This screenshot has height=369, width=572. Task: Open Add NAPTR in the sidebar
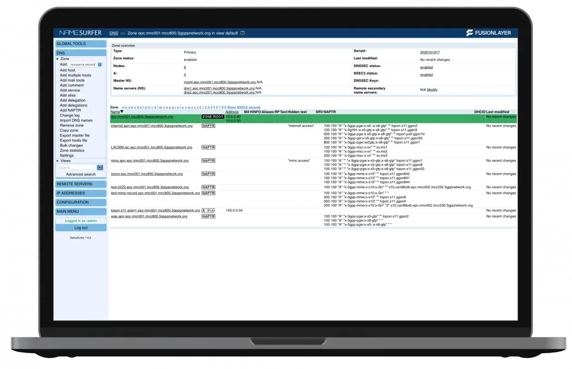(70, 110)
